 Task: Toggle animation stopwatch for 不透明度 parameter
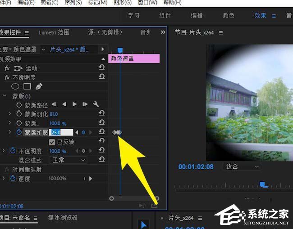point(13,151)
